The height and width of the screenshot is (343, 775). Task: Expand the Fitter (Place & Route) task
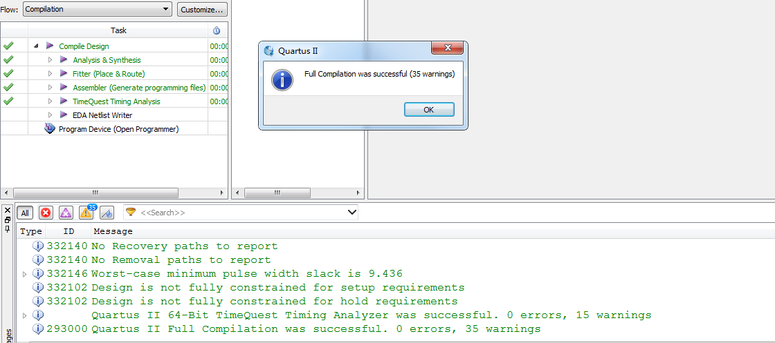click(x=50, y=73)
